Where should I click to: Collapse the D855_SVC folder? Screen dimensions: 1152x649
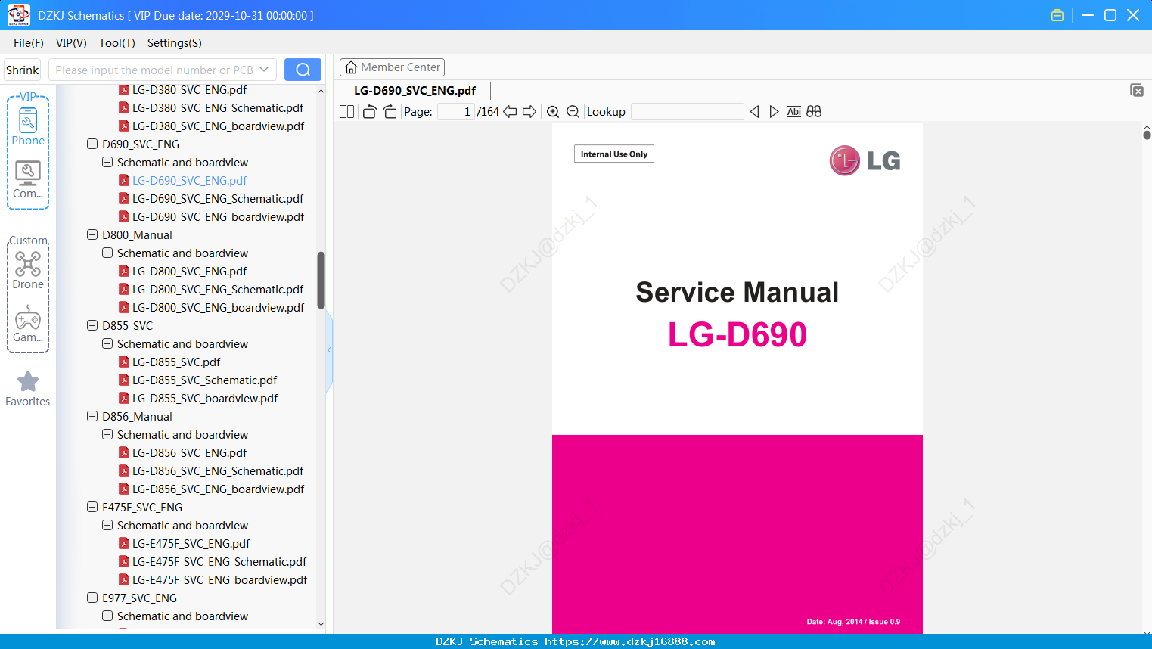(92, 325)
